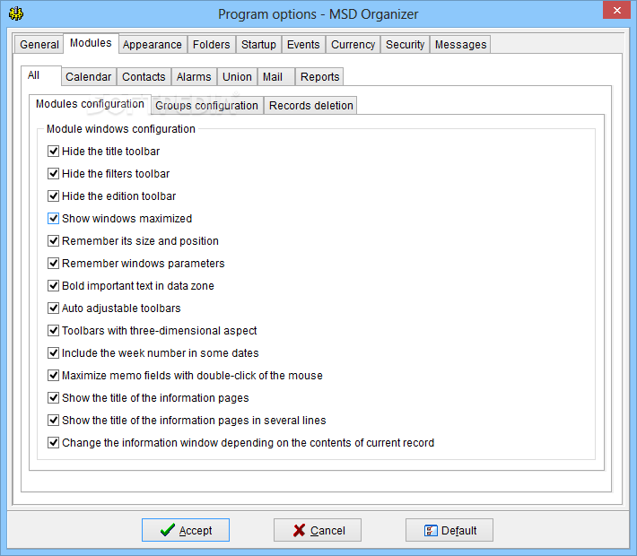Disable Bold important text in data zone
637x556 pixels.
(53, 285)
